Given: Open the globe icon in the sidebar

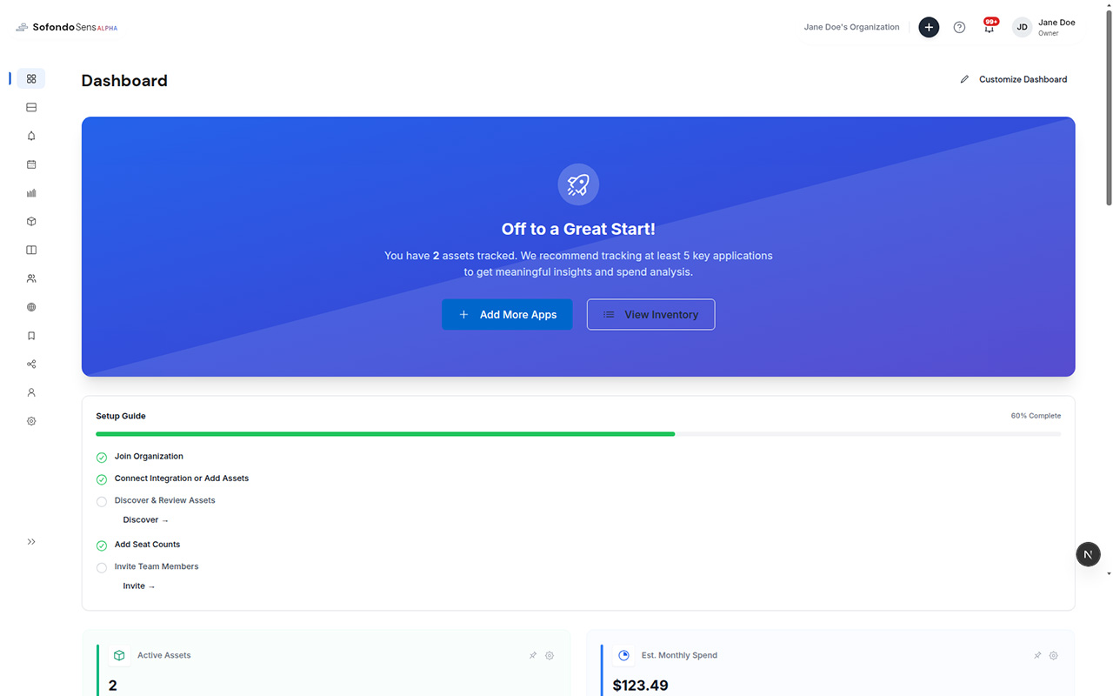Looking at the screenshot, I should (x=30, y=307).
